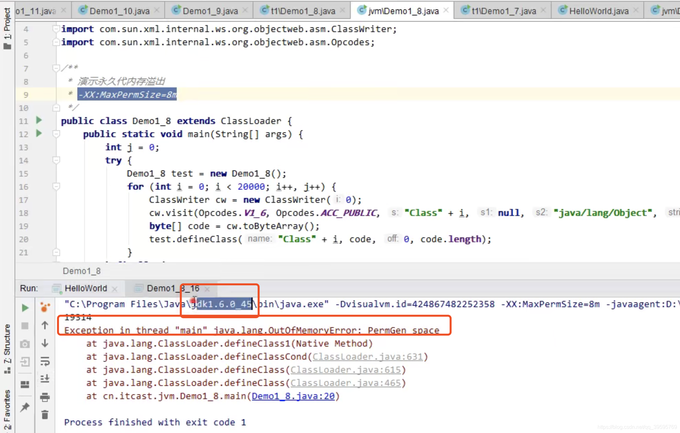
Task: Click the Opcodes import statement on line 5
Action: pos(218,42)
